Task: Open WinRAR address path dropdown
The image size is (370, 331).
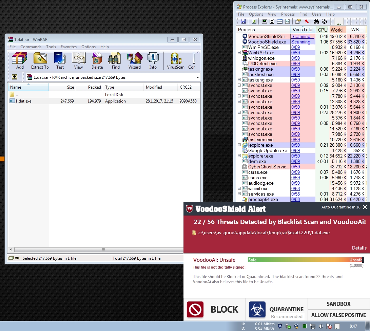Action: 198,77
